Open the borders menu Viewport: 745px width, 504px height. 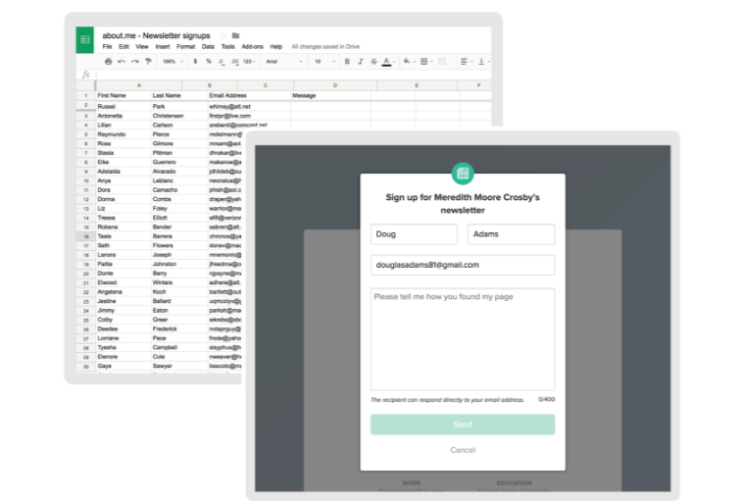tap(424, 62)
